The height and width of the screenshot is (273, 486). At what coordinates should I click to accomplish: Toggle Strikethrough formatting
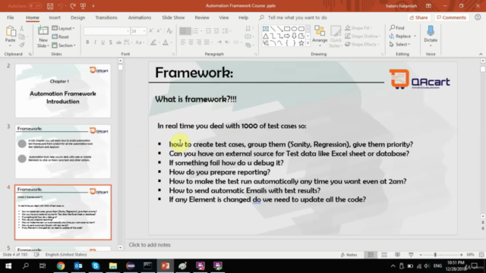tap(118, 42)
